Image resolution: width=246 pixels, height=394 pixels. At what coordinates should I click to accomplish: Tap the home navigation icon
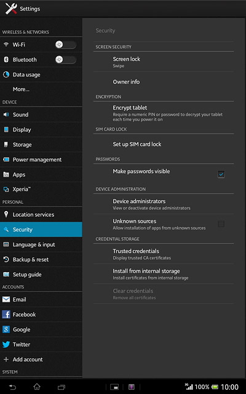[37, 387]
